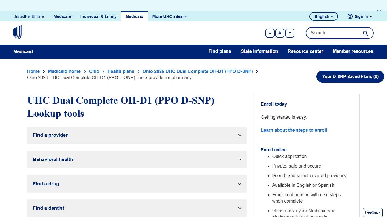Screen dimensions: 387x217
Task: Decrease text size using the minus icon
Action: [x=270, y=33]
